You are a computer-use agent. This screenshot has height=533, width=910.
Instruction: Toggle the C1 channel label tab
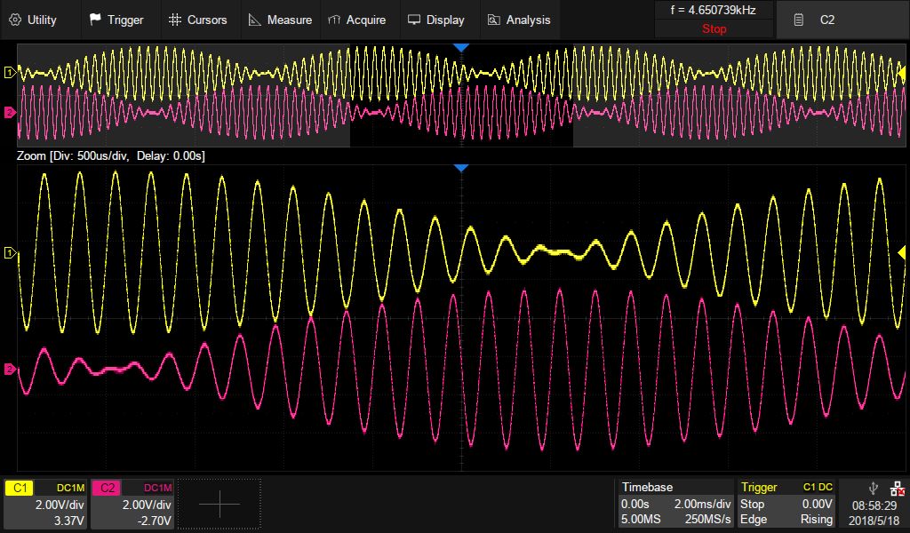click(x=20, y=488)
